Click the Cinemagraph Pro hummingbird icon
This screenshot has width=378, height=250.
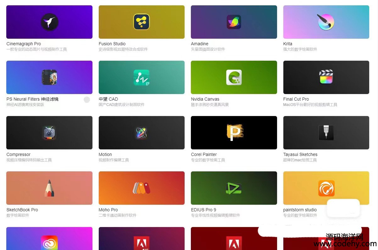[49, 22]
